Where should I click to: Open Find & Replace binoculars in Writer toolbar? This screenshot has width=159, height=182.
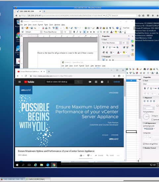click(97, 28)
